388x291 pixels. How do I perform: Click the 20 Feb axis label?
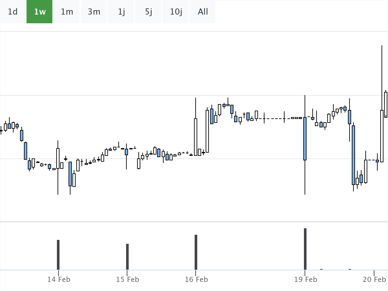(374, 279)
